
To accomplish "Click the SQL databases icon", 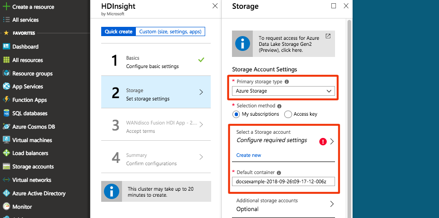I will [6, 113].
